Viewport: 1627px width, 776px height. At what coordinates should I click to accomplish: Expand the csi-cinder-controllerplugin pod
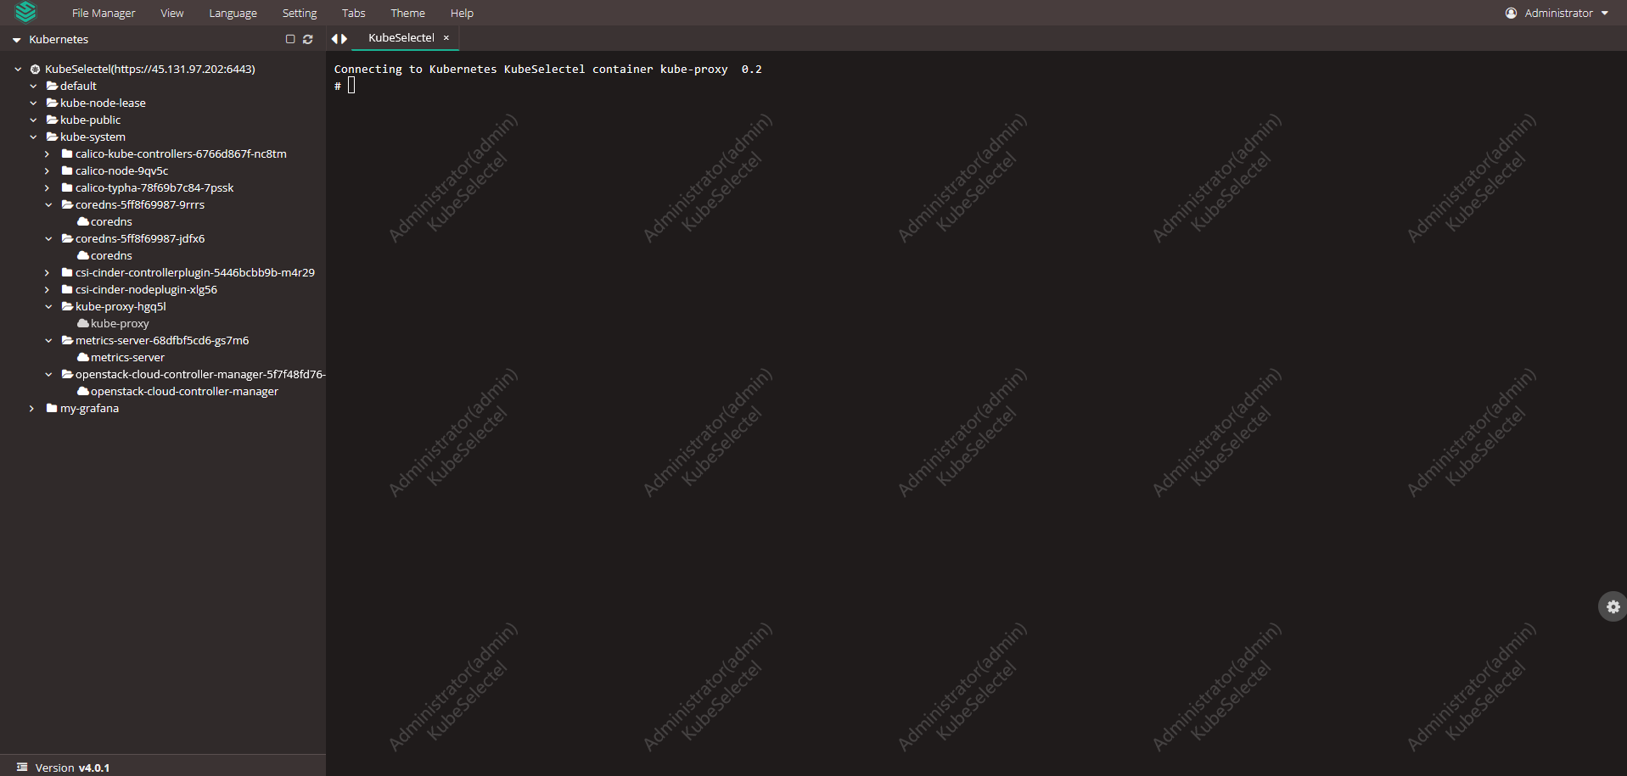tap(48, 273)
